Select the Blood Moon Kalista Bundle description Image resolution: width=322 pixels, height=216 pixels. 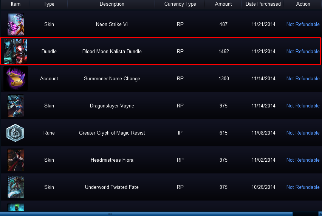tap(112, 51)
